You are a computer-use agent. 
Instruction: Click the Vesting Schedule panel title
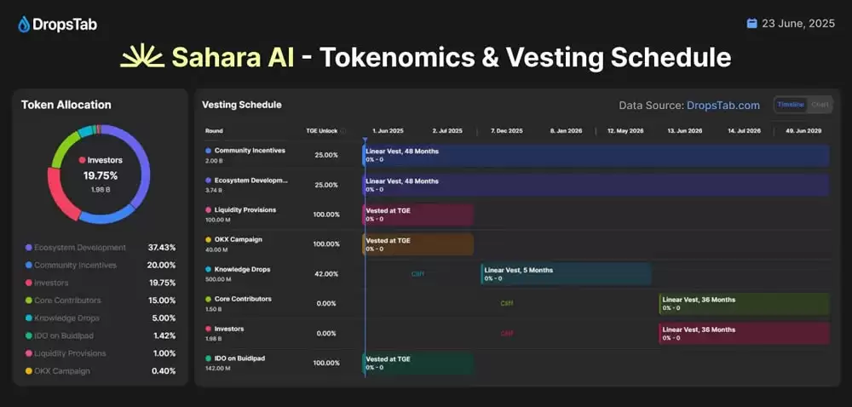point(242,105)
